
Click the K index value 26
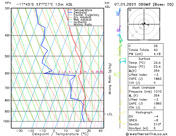coord(156,46)
